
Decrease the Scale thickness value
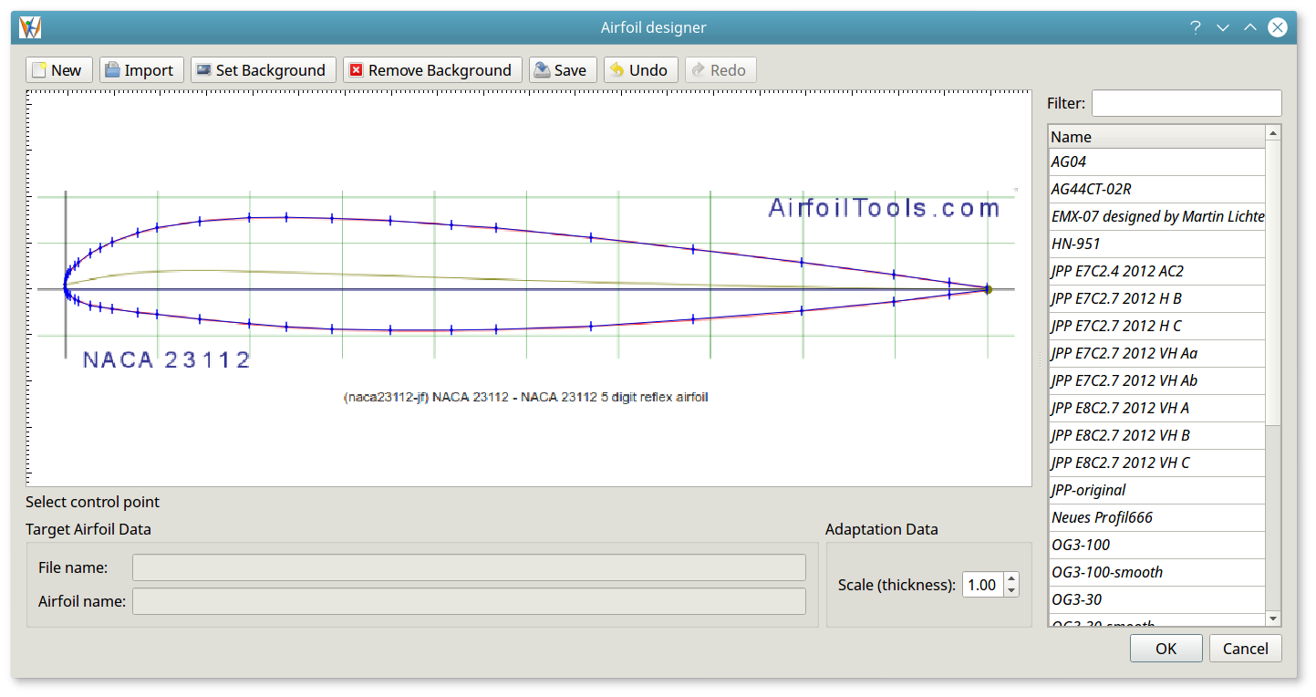point(1010,591)
